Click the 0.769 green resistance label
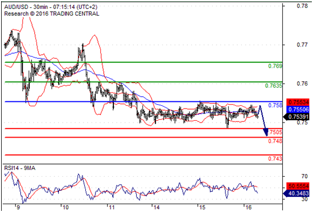 (x=275, y=66)
